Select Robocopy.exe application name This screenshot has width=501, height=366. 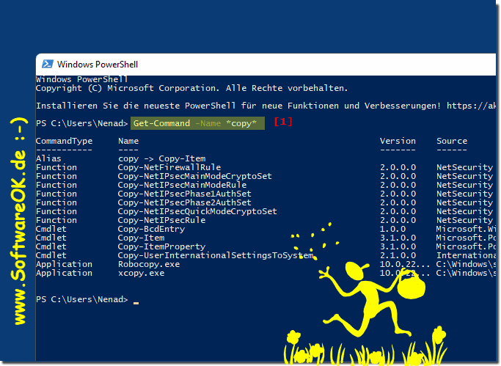click(x=149, y=264)
